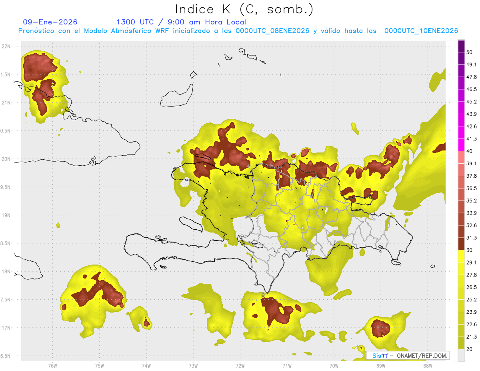Screen dimensions: 480x371
Task: Click the colorbar value "49.1"
Action: (472, 64)
